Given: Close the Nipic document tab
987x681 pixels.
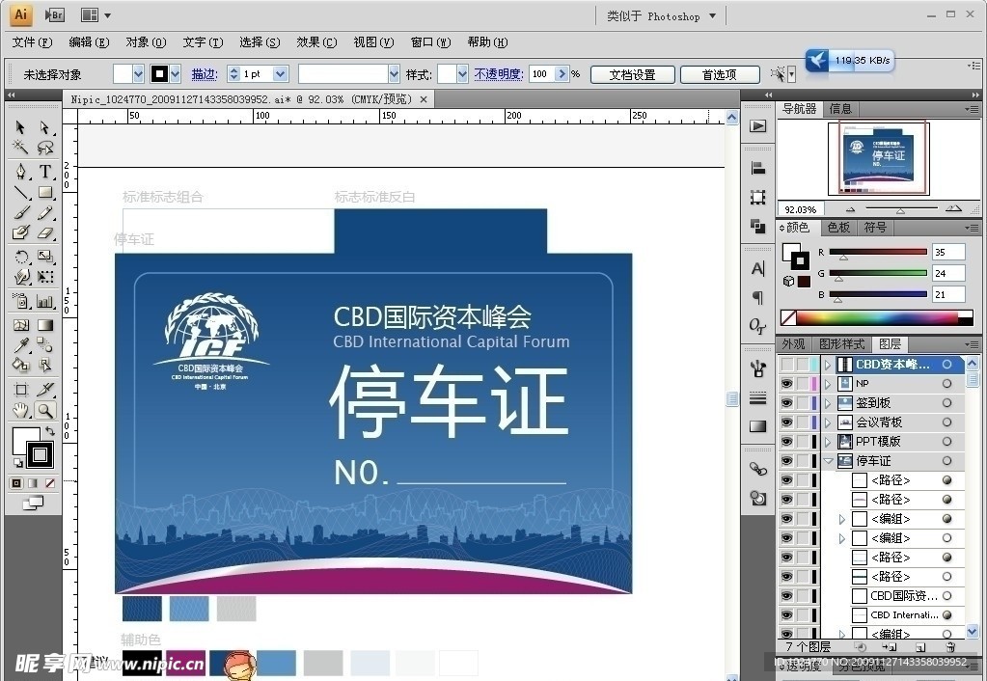Looking at the screenshot, I should pos(424,99).
